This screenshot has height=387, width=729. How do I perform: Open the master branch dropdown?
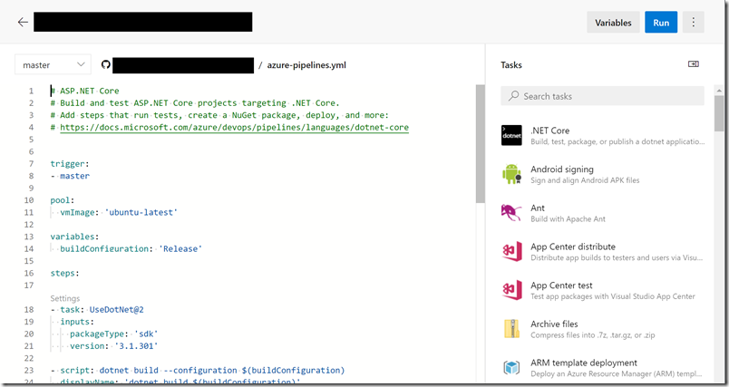53,65
